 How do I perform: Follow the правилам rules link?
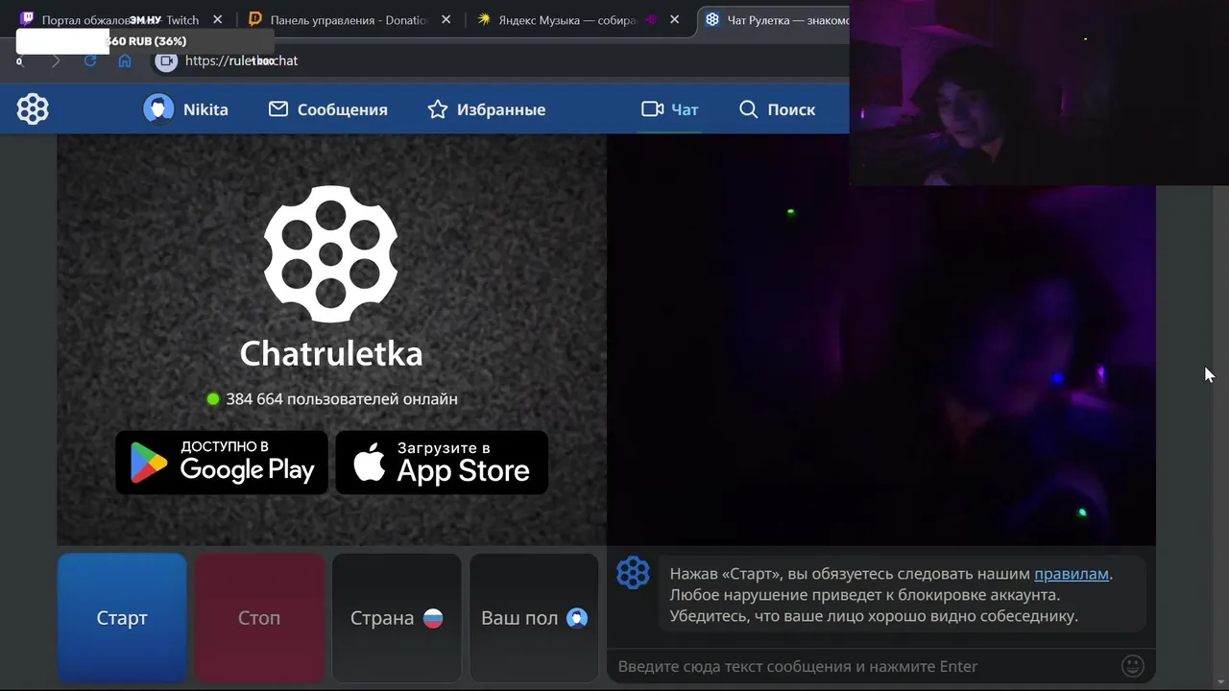pos(1072,574)
